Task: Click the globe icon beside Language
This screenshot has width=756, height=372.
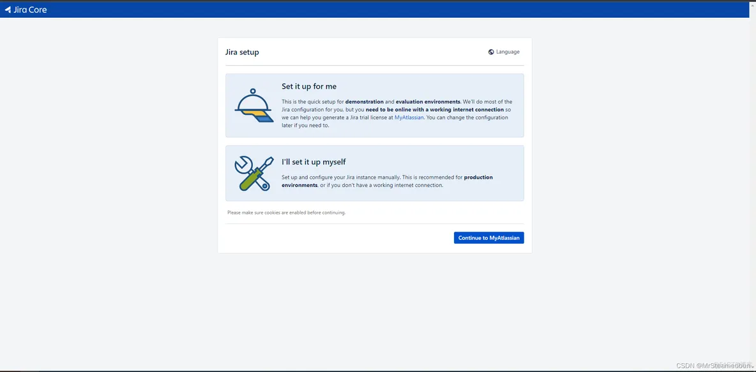Action: pyautogui.click(x=491, y=52)
